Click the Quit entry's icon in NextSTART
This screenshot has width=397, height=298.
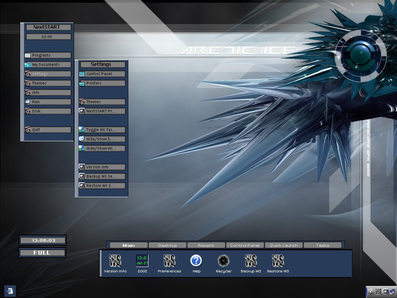tap(28, 130)
